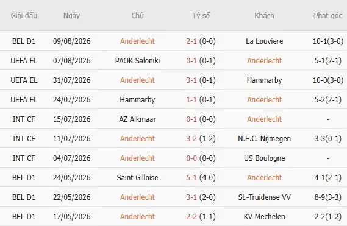Click the Phạt góc column header
The height and width of the screenshot is (226, 347).
(x=328, y=15)
